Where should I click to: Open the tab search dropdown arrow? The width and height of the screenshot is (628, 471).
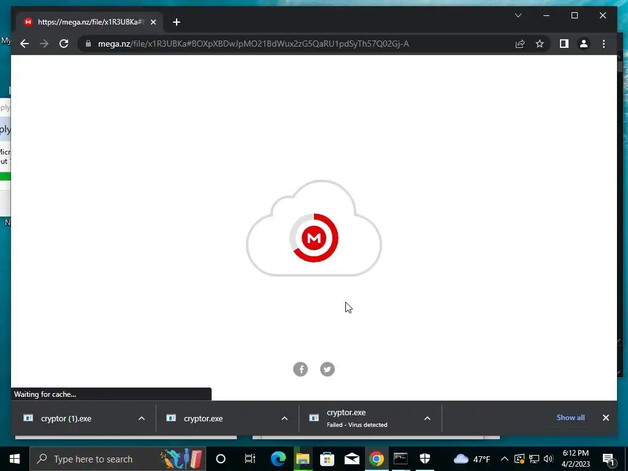click(518, 15)
